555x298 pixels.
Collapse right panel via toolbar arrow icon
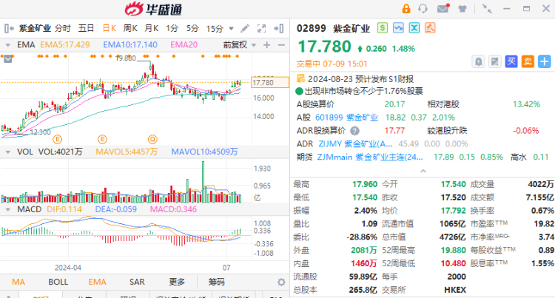pyautogui.click(x=279, y=28)
